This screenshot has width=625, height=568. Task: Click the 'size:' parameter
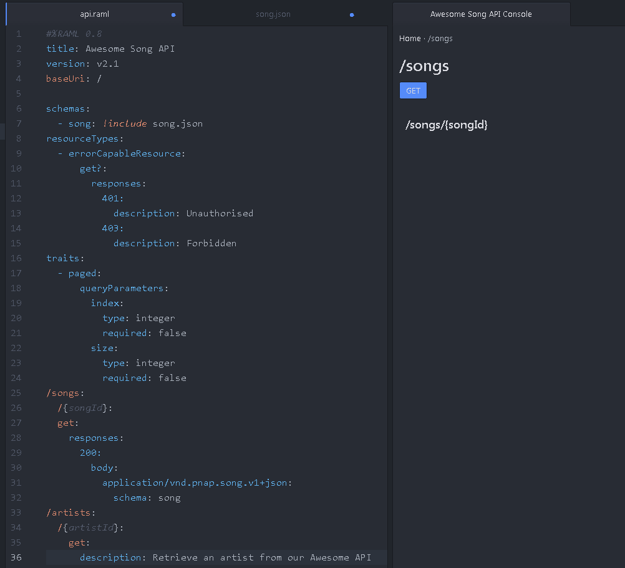pyautogui.click(x=104, y=348)
